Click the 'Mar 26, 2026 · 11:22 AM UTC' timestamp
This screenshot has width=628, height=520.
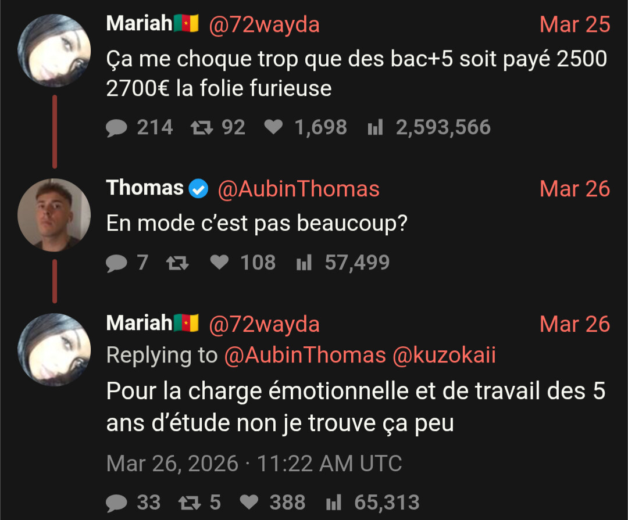pos(254,464)
